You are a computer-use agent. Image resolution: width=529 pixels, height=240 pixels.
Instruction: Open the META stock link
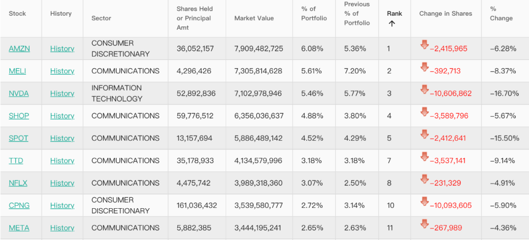click(x=19, y=228)
